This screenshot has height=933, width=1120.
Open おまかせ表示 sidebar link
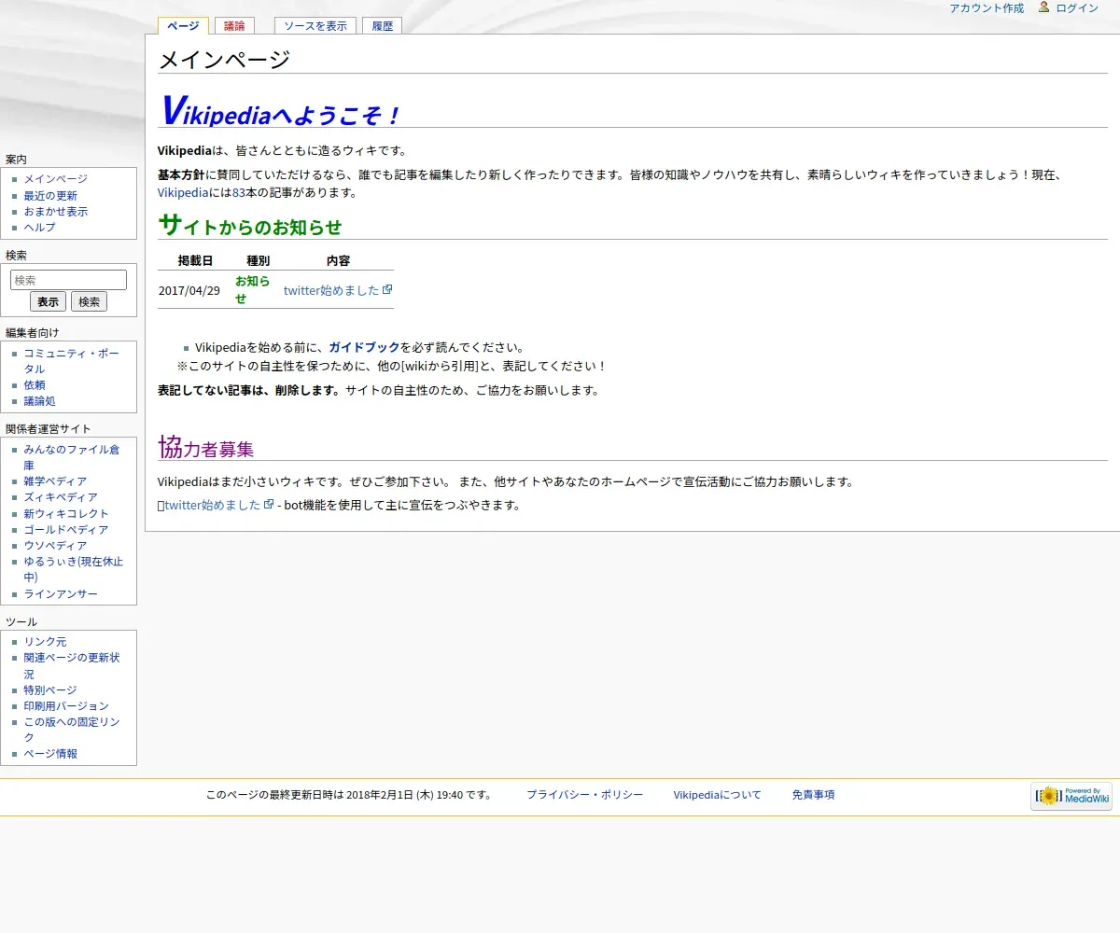pyautogui.click(x=56, y=212)
